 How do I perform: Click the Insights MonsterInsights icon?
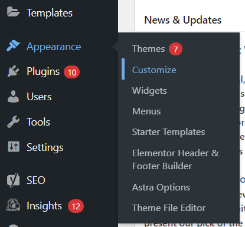click(x=14, y=205)
